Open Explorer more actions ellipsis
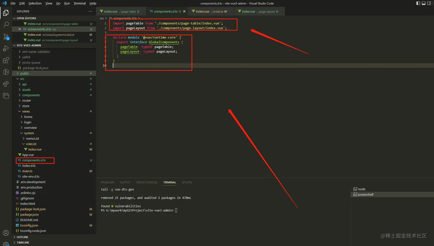The width and height of the screenshot is (434, 246). (x=90, y=11)
